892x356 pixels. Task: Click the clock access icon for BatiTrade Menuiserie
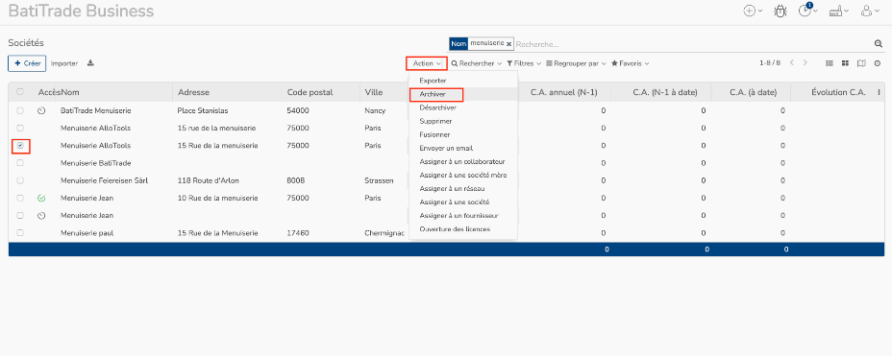click(x=41, y=110)
